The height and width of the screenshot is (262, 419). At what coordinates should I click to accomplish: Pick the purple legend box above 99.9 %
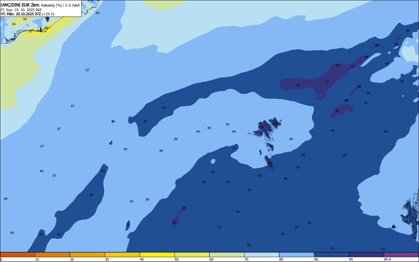click(401, 254)
